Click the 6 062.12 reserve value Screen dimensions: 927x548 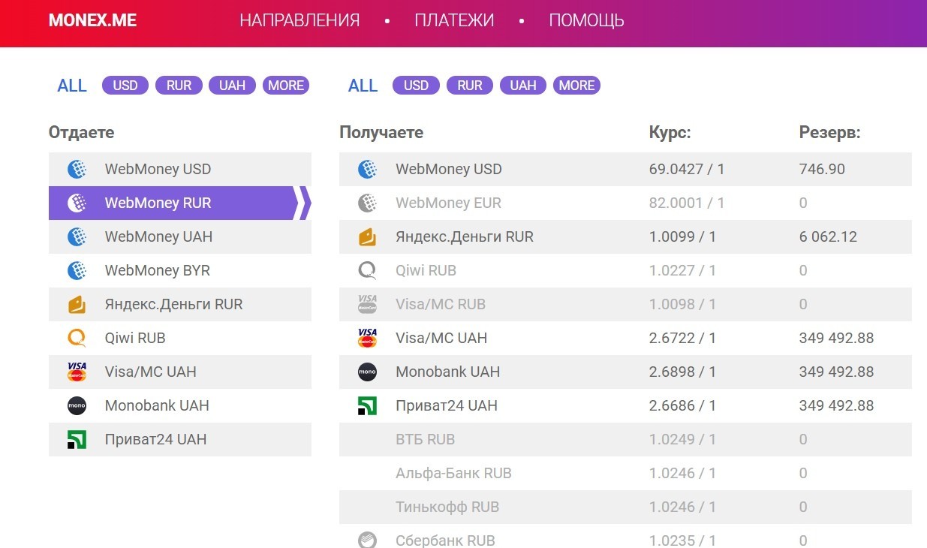click(828, 236)
